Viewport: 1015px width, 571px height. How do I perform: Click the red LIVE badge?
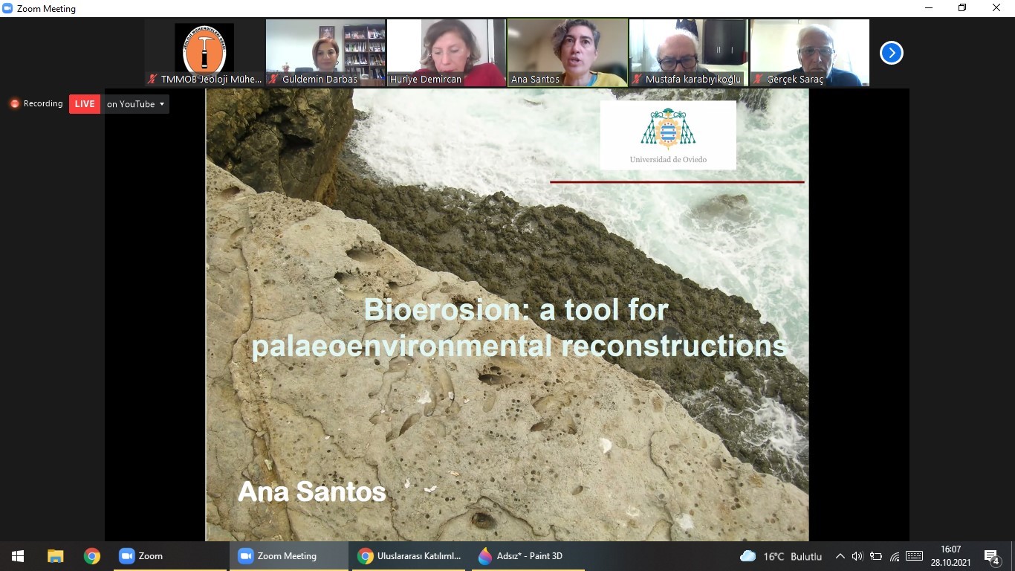(x=85, y=104)
